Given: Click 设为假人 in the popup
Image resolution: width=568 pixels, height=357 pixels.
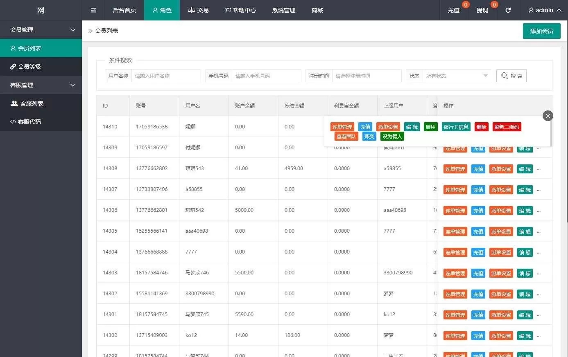Looking at the screenshot, I should point(392,136).
